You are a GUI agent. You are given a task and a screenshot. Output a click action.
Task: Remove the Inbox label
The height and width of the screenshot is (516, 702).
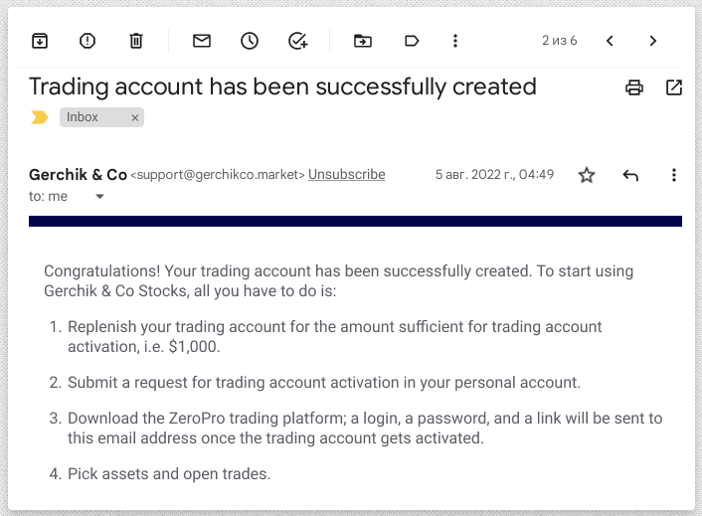pyautogui.click(x=135, y=117)
